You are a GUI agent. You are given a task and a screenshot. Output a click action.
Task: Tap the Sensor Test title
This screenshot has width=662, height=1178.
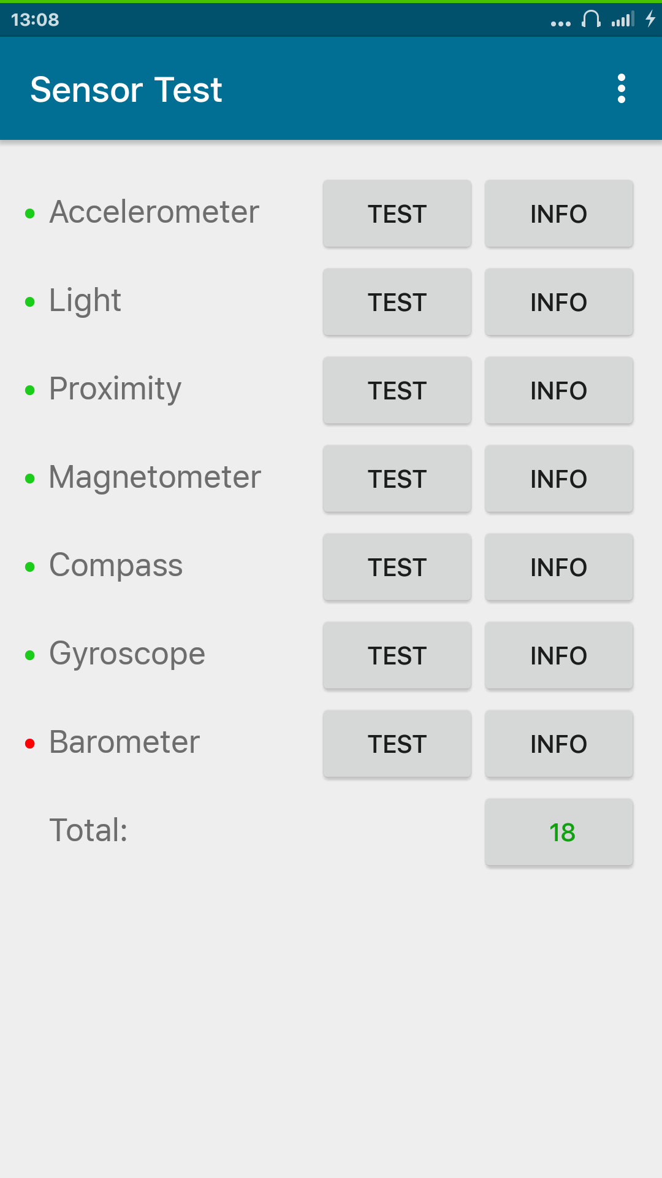coord(126,90)
